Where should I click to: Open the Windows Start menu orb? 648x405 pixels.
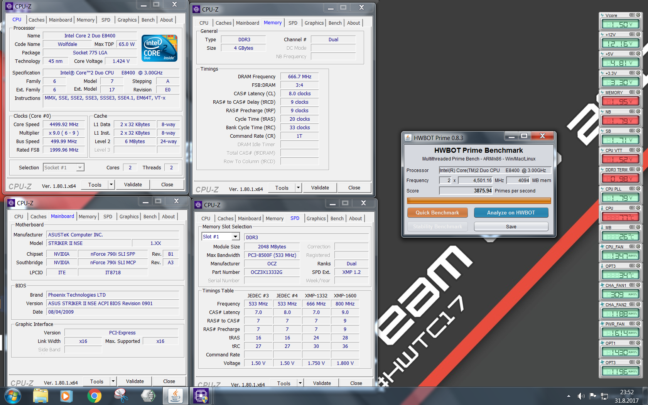tap(13, 396)
